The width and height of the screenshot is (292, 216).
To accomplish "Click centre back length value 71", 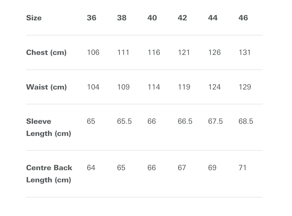I will 243,168.
